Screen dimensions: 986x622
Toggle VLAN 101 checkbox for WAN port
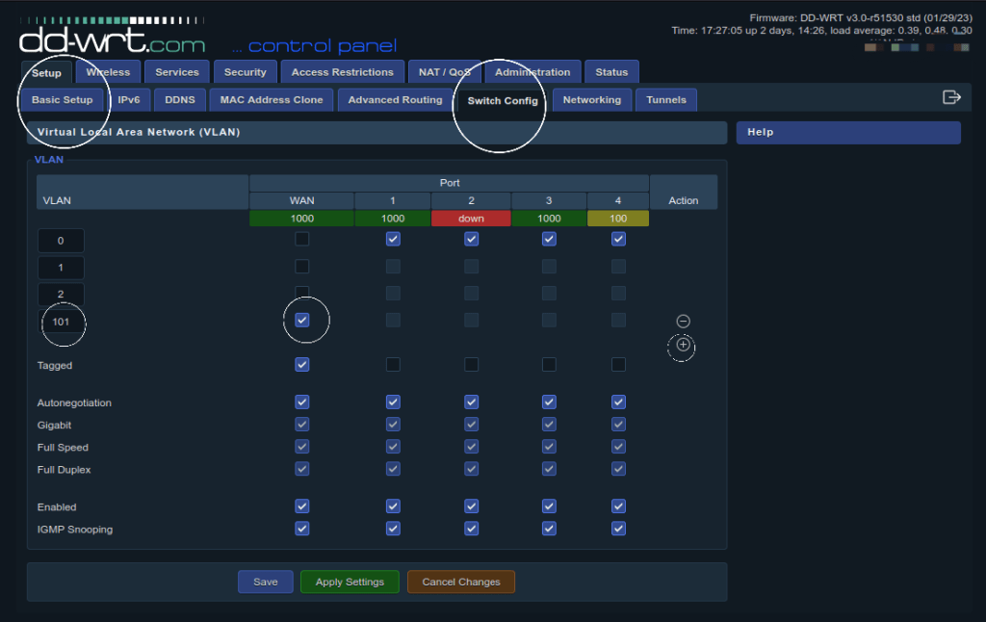(x=302, y=320)
